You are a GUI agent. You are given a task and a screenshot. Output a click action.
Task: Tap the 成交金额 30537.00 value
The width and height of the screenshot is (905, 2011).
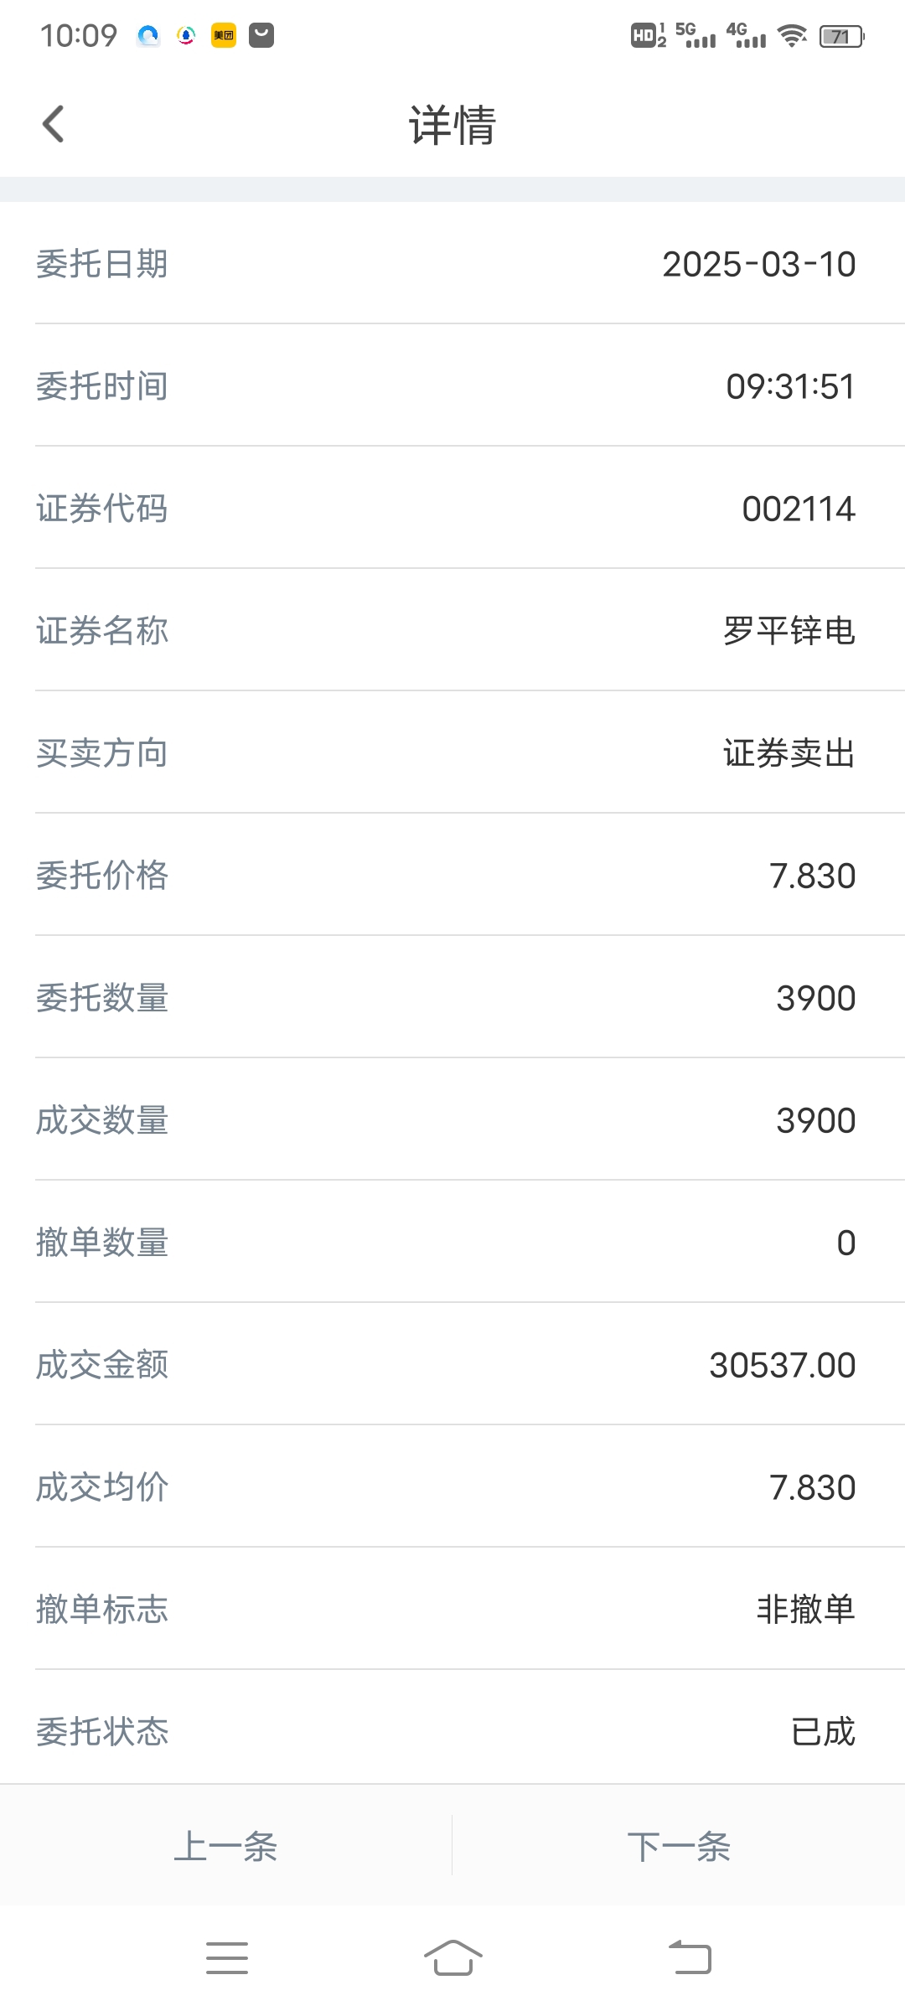pos(783,1365)
